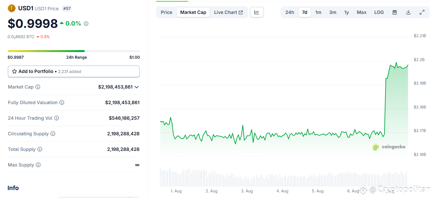
Task: Select the Max time range
Action: (x=362, y=12)
